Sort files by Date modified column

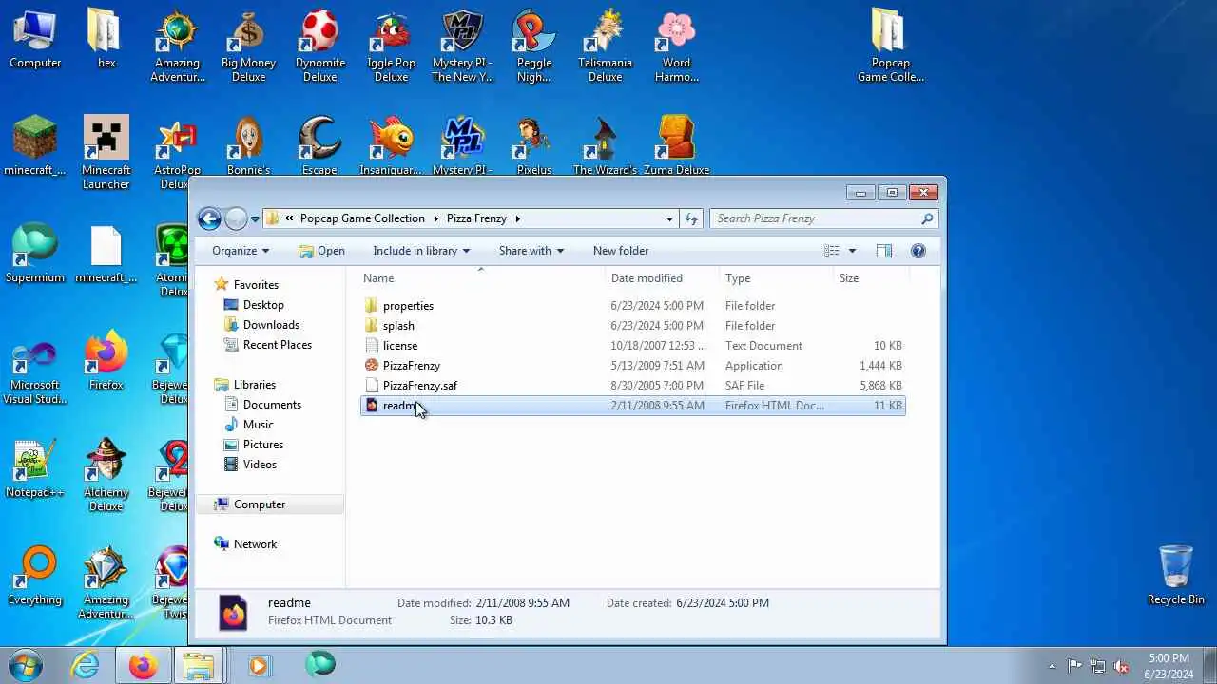tap(663, 278)
